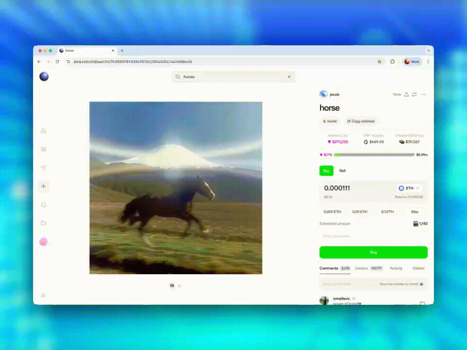Viewport: 467px width, 350px height.
Task: Switch to the Details tab
Action: click(x=418, y=268)
